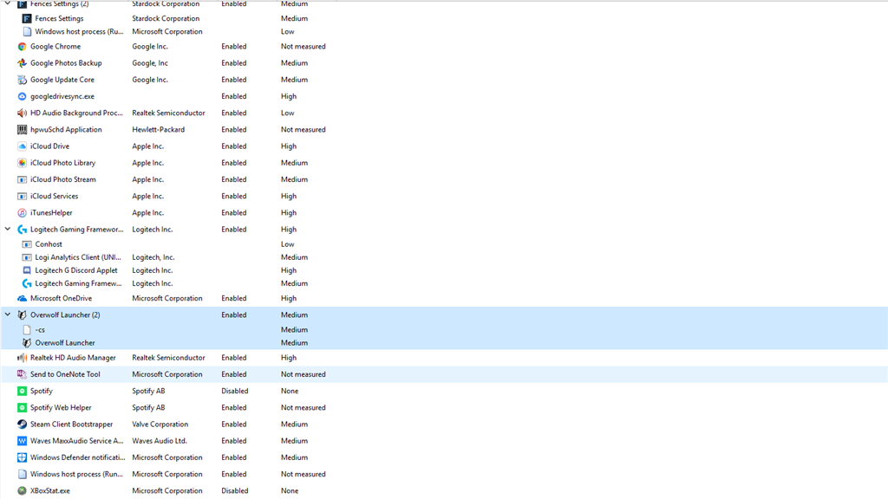888x499 pixels.
Task: Click the Google Update Core icon
Action: coord(22,80)
